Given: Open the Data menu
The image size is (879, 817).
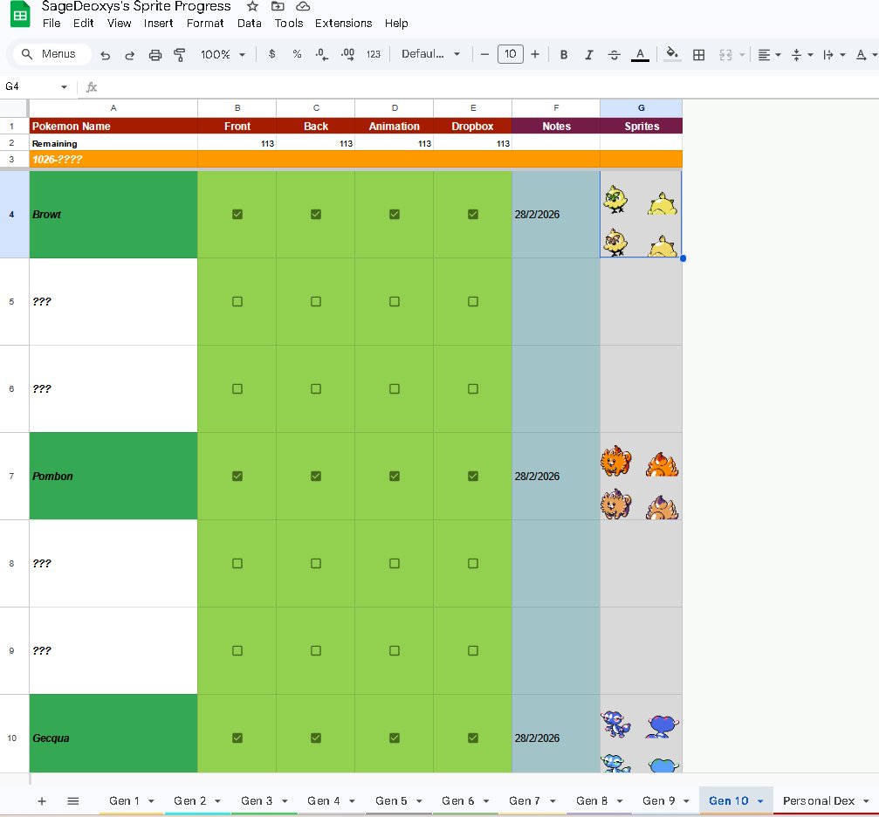Looking at the screenshot, I should [250, 23].
